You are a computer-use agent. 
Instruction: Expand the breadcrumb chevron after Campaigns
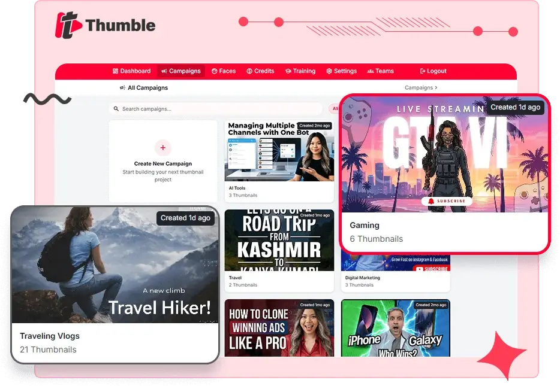[436, 88]
